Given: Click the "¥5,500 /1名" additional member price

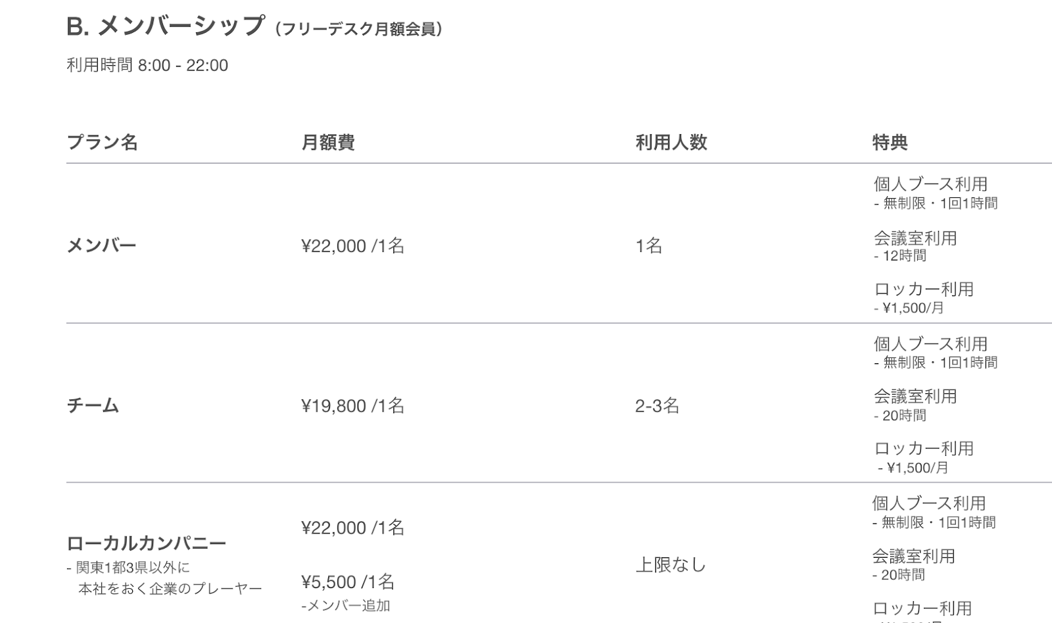Looking at the screenshot, I should pos(348,582).
